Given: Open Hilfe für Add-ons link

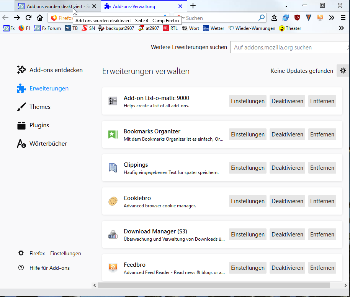Looking at the screenshot, I should [44, 268].
